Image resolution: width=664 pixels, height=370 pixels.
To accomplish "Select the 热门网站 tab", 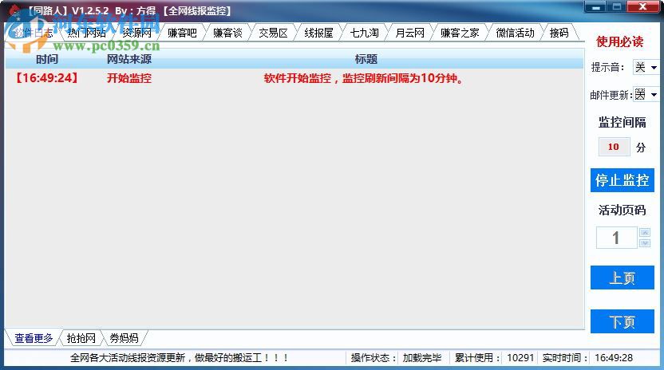I will point(86,33).
